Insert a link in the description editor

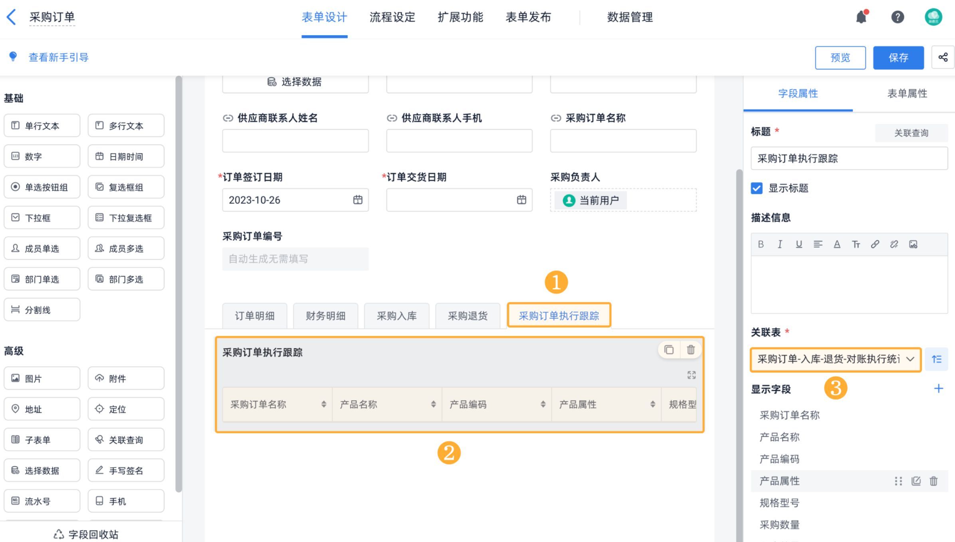(875, 244)
